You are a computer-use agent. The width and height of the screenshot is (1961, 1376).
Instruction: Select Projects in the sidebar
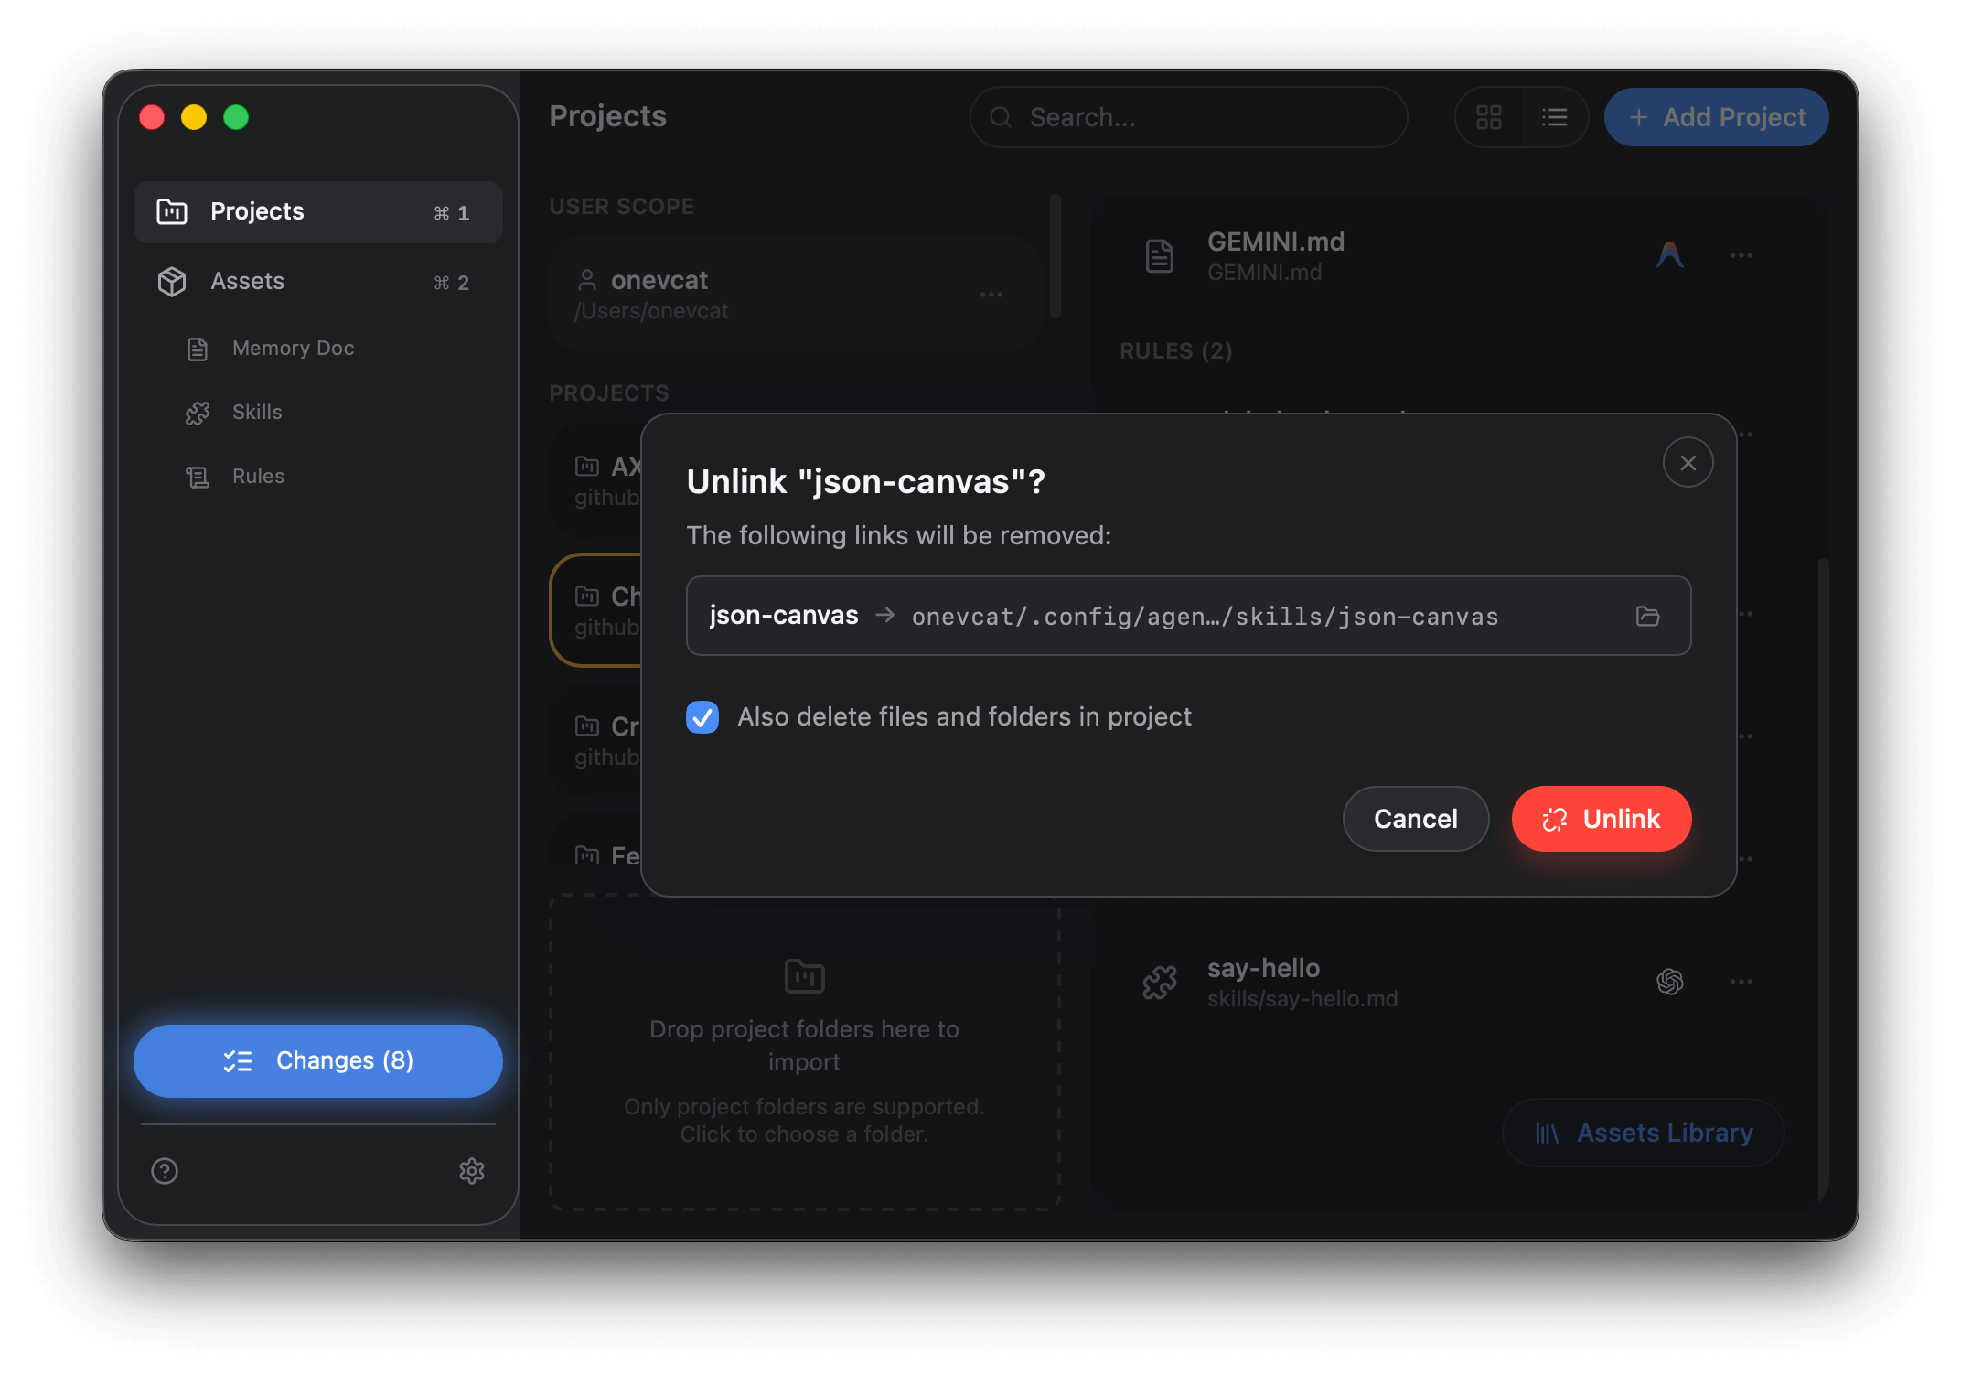coord(257,211)
